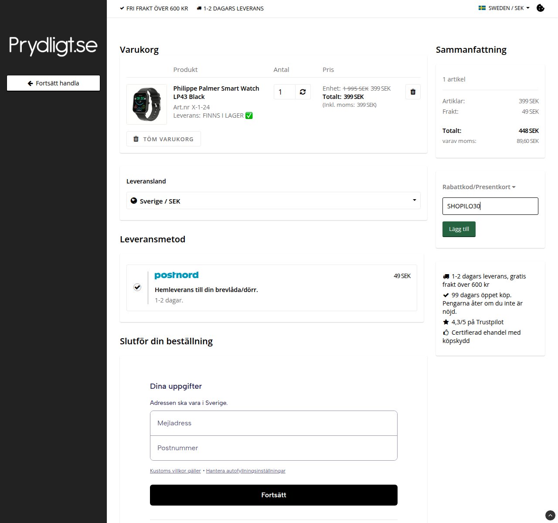Click the discount code input field

coord(490,206)
